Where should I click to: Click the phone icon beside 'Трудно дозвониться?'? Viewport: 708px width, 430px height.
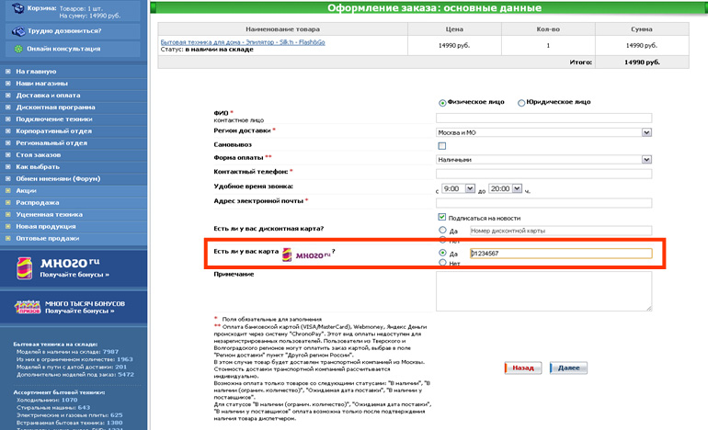(18, 31)
